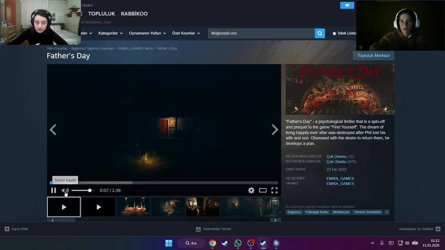
Task: Select the Yürüme Simülatörü tag
Action: pyautogui.click(x=367, y=212)
